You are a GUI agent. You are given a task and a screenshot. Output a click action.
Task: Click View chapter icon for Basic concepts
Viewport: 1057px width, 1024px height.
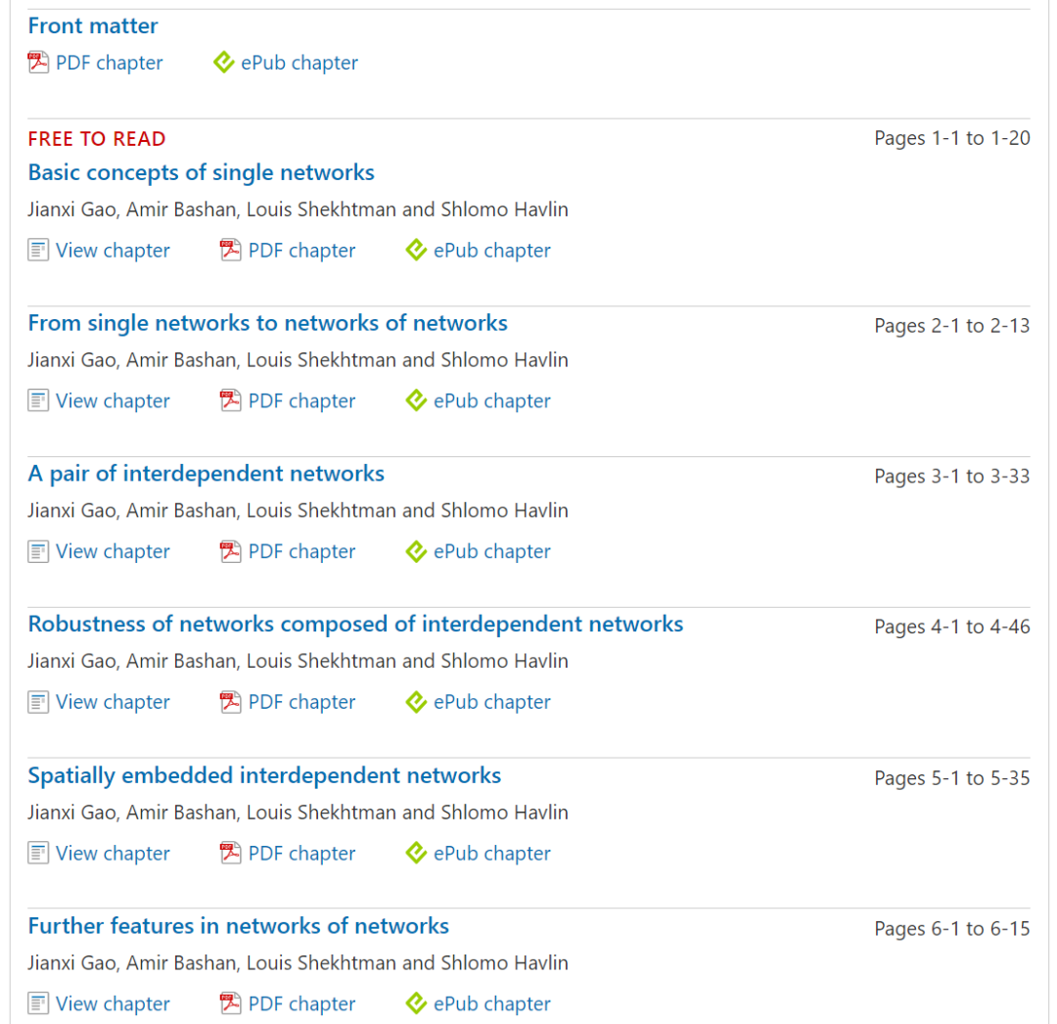(38, 251)
